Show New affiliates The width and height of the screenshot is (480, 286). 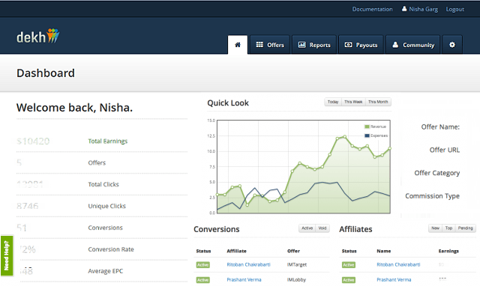(x=435, y=228)
